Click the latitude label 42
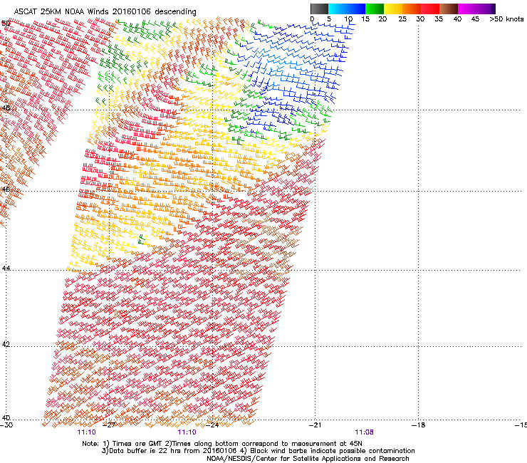The width and height of the screenshot is (527, 463). (x=6, y=344)
